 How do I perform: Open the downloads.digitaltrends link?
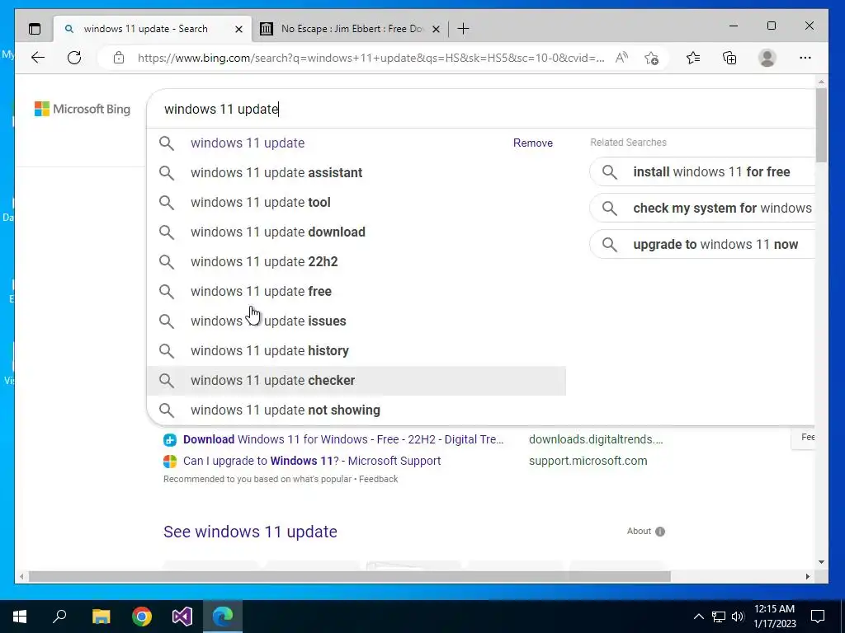pos(596,439)
